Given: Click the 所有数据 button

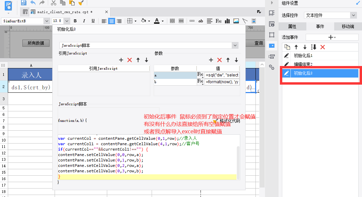Looking at the screenshot, I should (36, 43).
